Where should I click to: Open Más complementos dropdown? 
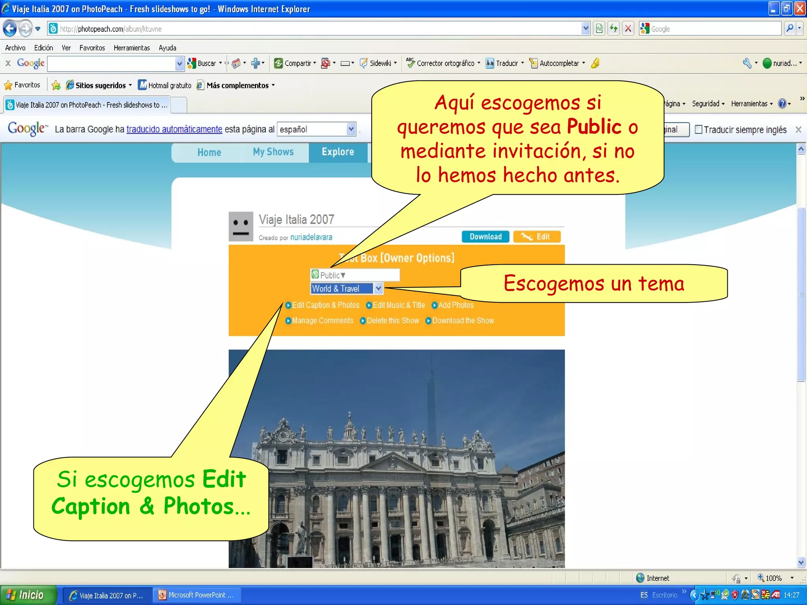pyautogui.click(x=236, y=85)
